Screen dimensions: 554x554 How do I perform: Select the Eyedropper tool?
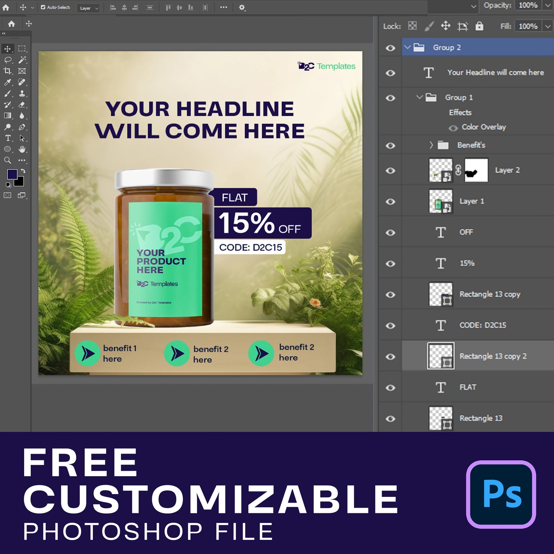click(x=7, y=82)
